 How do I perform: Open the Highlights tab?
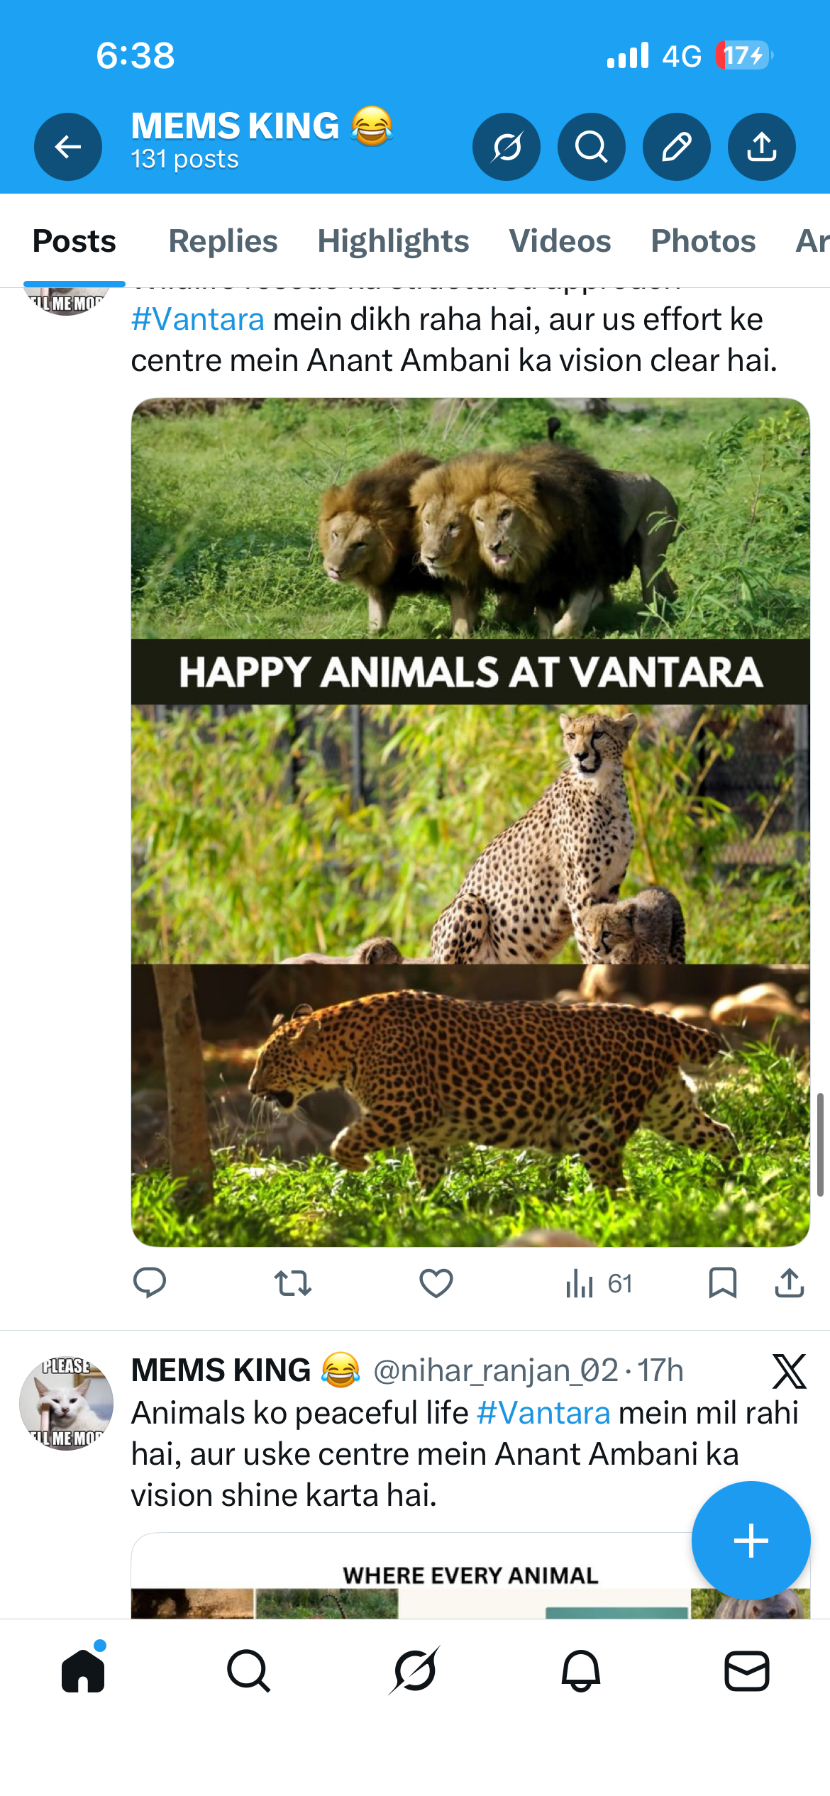[x=393, y=241]
